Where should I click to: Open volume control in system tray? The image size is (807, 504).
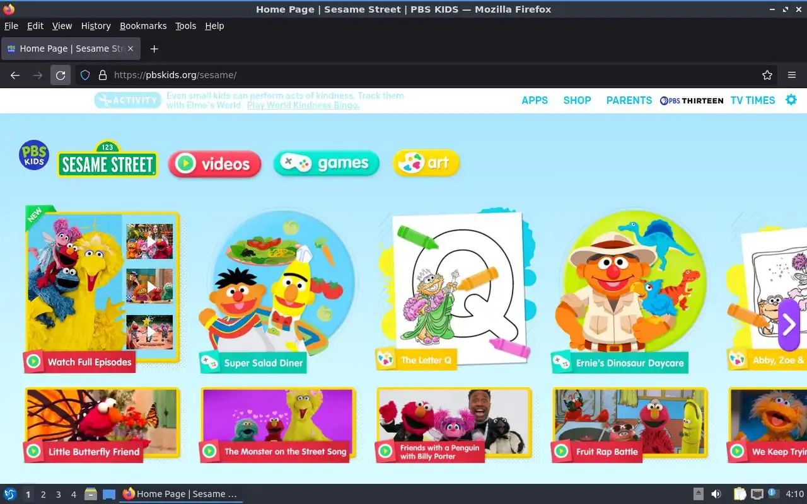tap(716, 494)
